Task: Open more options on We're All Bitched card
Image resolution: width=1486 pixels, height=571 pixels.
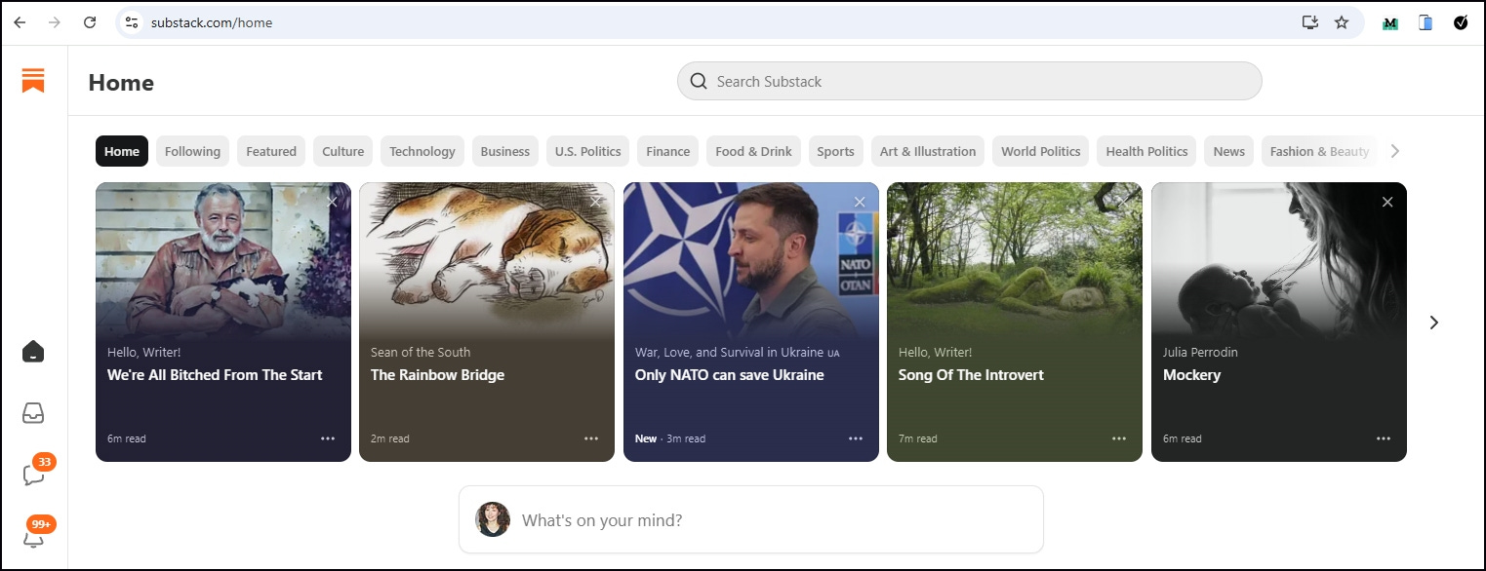Action: click(x=328, y=438)
